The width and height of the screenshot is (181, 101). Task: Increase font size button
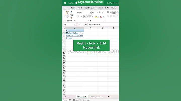(x=100, y=12)
